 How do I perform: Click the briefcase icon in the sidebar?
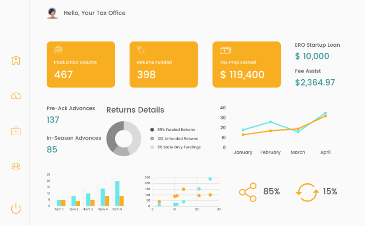[x=15, y=131]
